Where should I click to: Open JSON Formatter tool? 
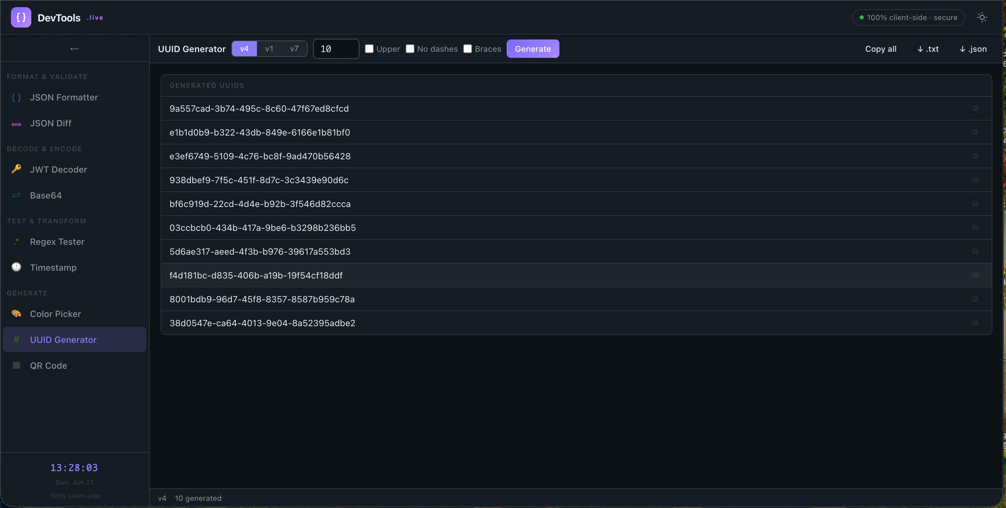[74, 97]
